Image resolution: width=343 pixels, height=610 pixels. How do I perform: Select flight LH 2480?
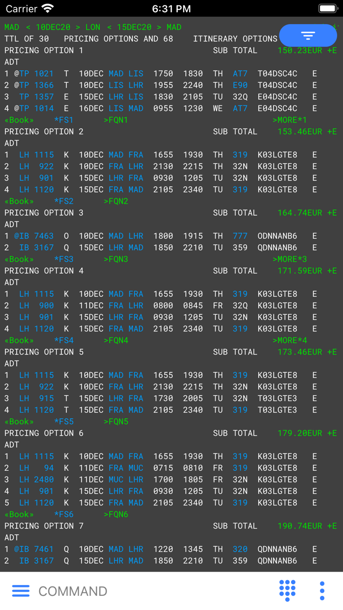pyautogui.click(x=36, y=480)
